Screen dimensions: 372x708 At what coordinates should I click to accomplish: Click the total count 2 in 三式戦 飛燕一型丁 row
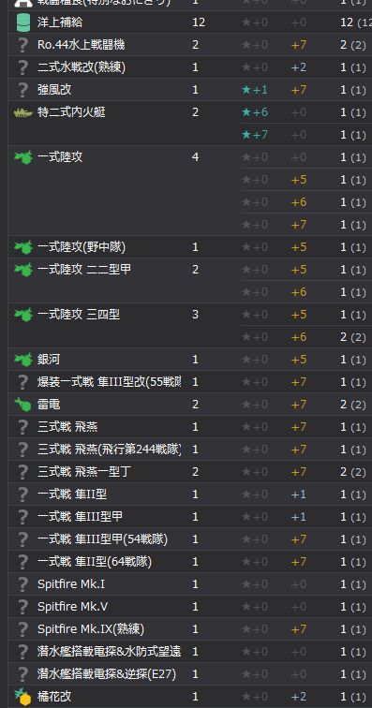coord(195,472)
